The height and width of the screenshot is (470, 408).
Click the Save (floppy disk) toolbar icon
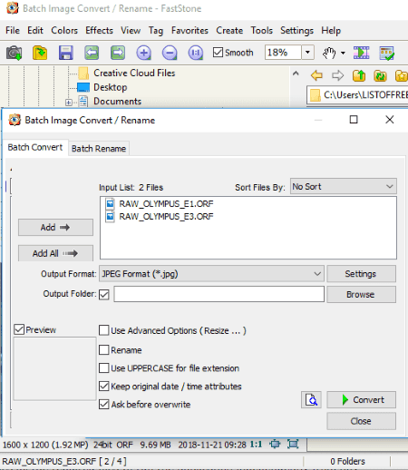point(65,53)
